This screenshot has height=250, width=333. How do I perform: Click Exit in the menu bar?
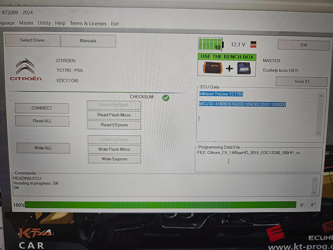[x=115, y=24]
